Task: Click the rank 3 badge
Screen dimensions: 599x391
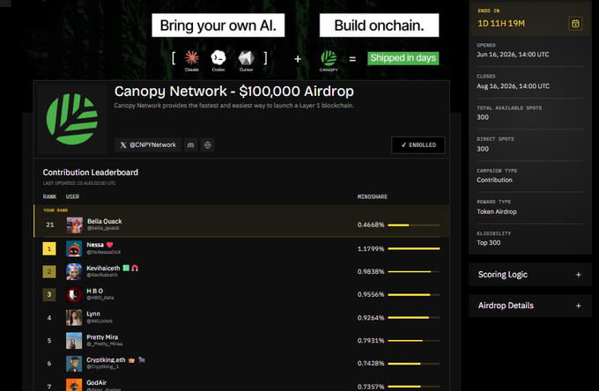Action: point(49,294)
